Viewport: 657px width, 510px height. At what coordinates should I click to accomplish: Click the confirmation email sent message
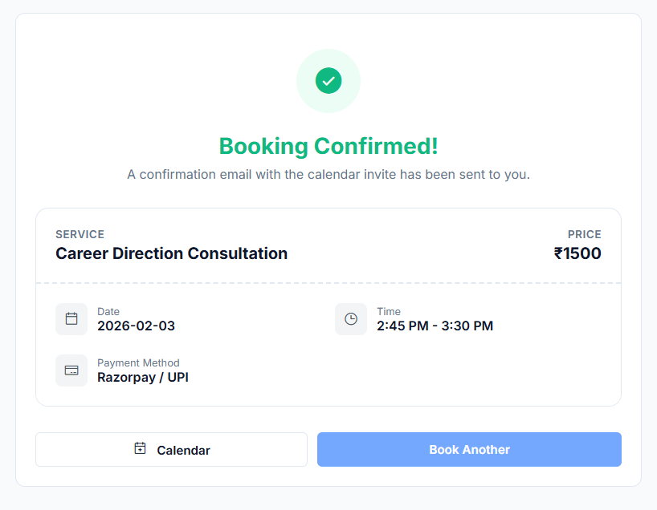(x=328, y=174)
